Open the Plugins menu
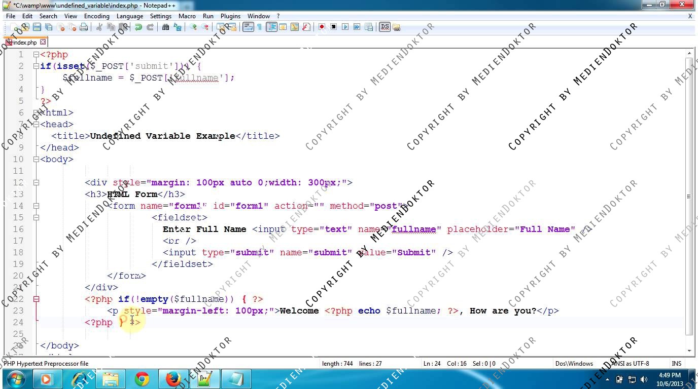Screen dimensions: 698x389 pos(230,16)
